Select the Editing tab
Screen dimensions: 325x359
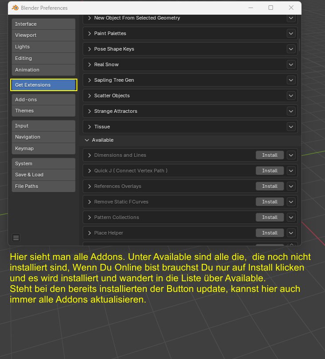tap(44, 58)
